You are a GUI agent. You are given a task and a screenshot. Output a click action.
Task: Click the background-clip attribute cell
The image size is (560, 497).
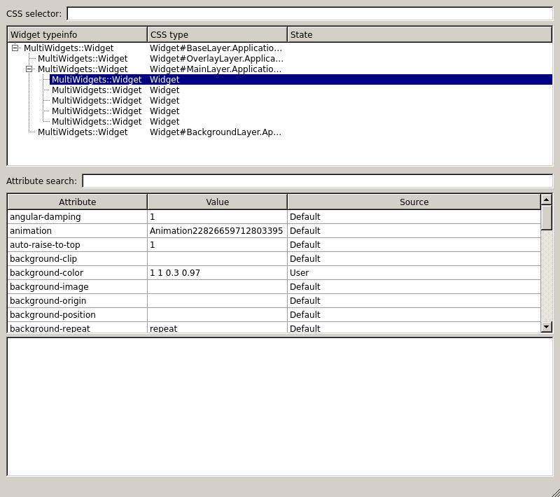77,258
